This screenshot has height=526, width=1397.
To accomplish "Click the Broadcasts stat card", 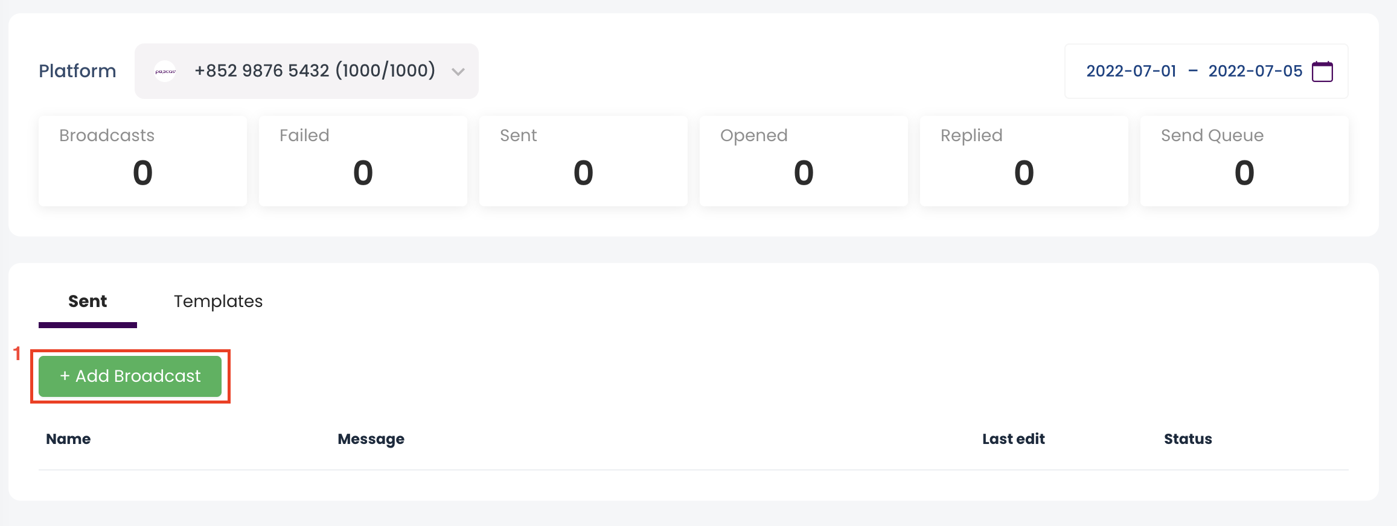I will tap(142, 160).
